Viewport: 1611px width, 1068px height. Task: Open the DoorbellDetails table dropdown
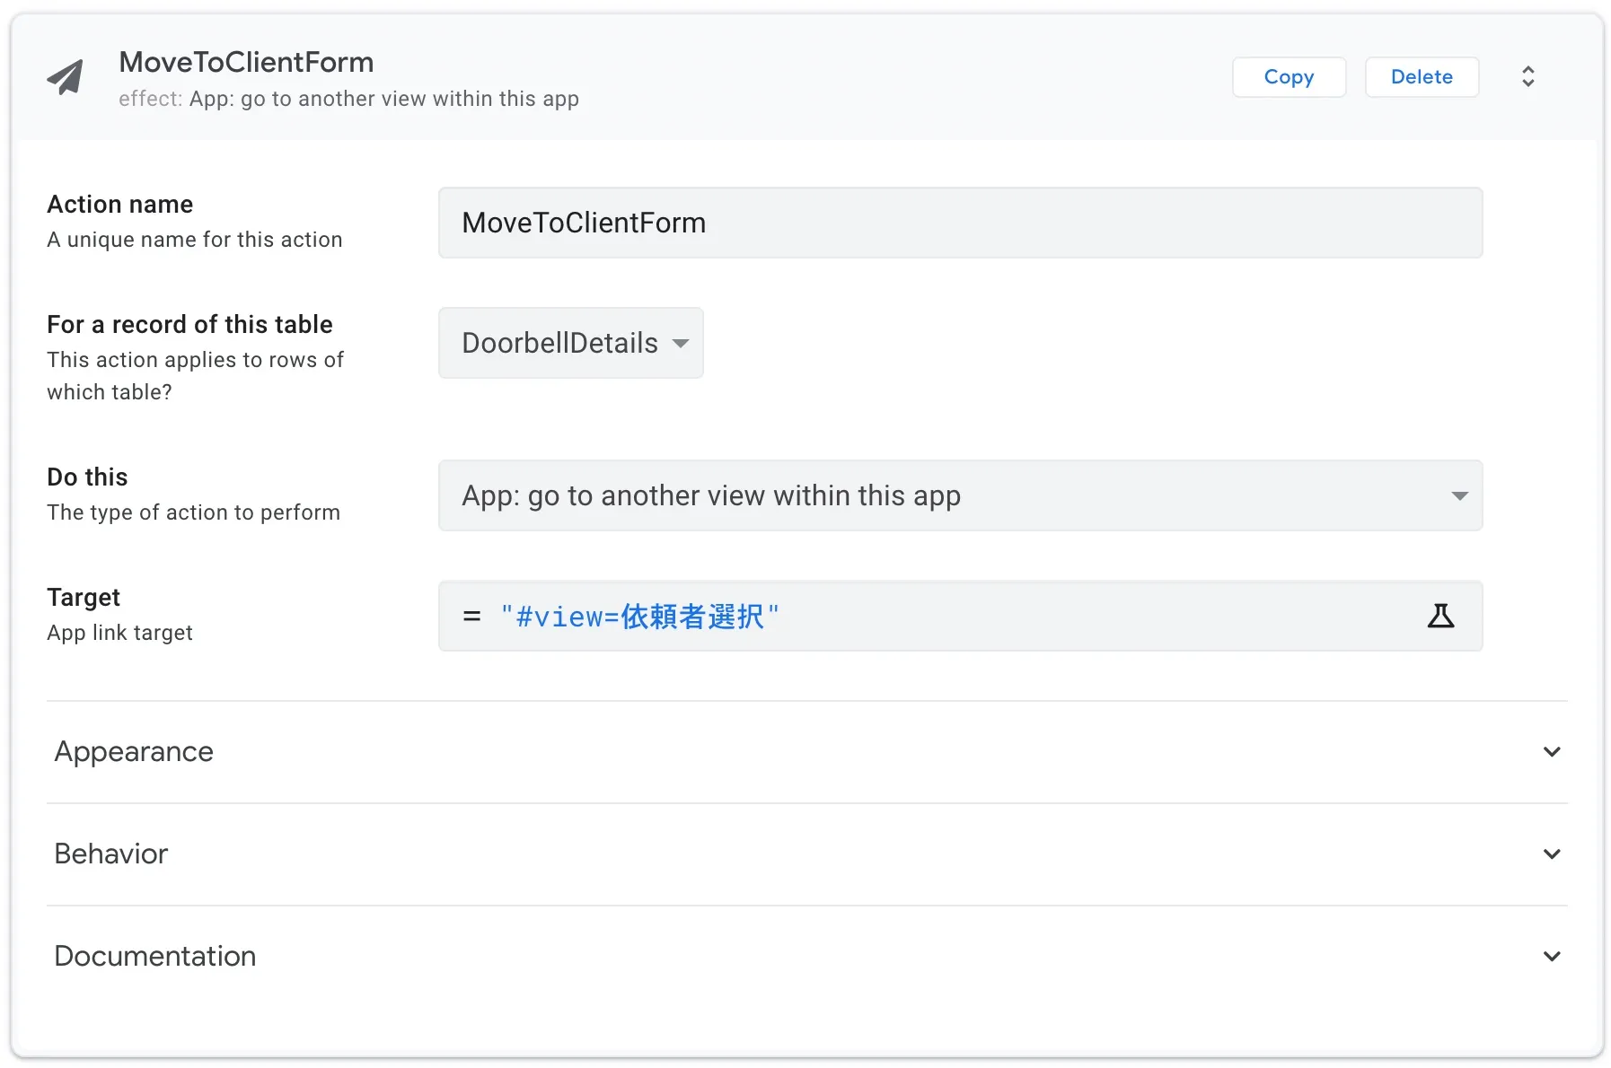tap(560, 343)
